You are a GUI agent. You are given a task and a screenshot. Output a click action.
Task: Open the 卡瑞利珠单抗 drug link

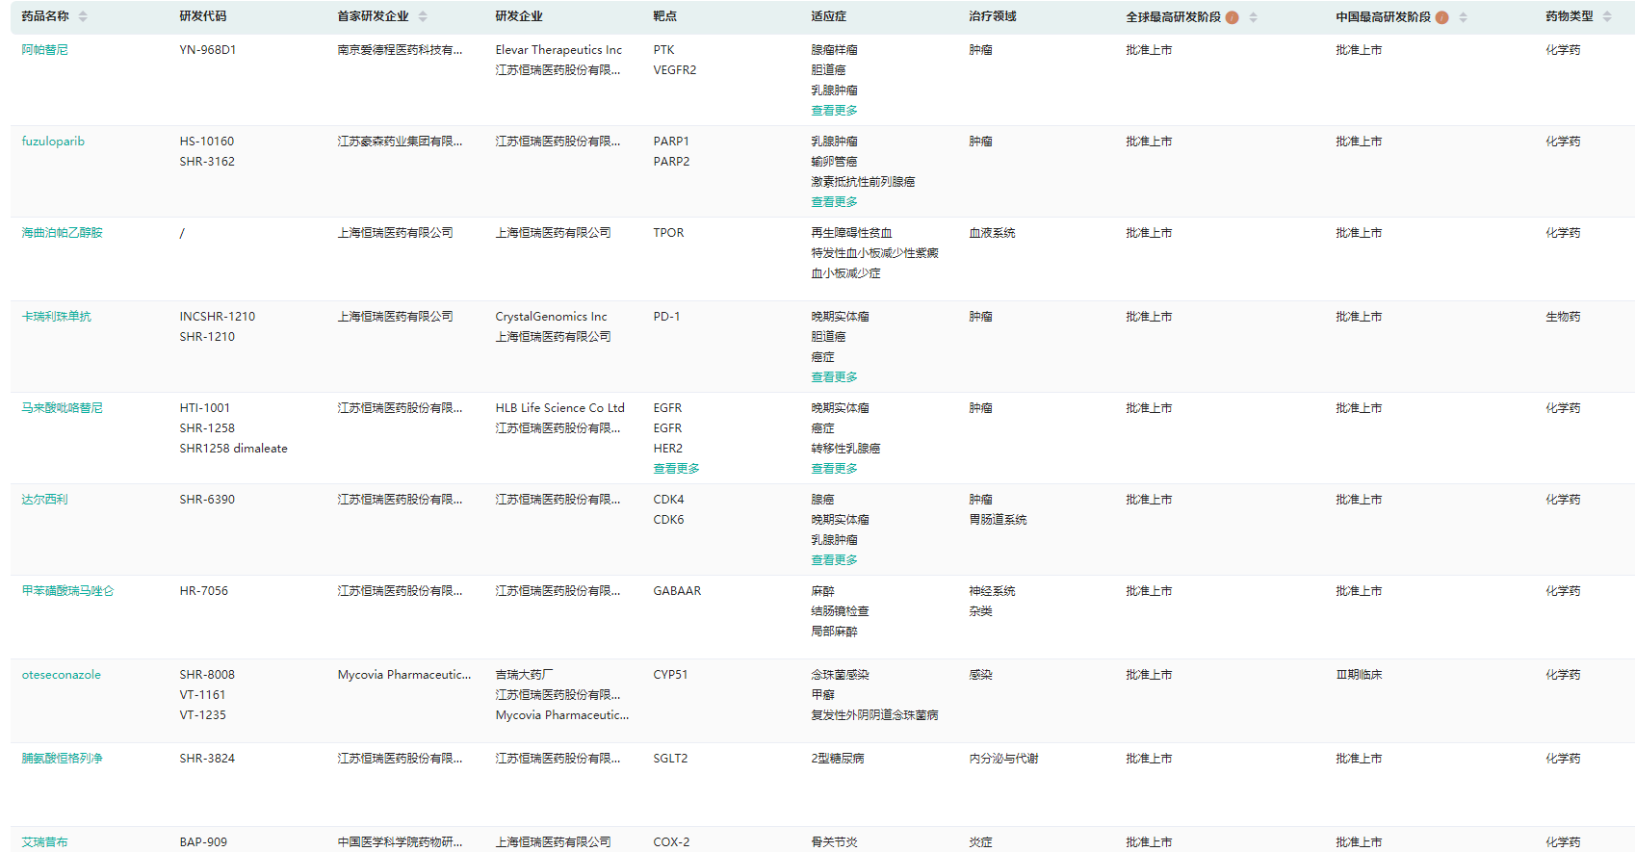pyautogui.click(x=57, y=317)
